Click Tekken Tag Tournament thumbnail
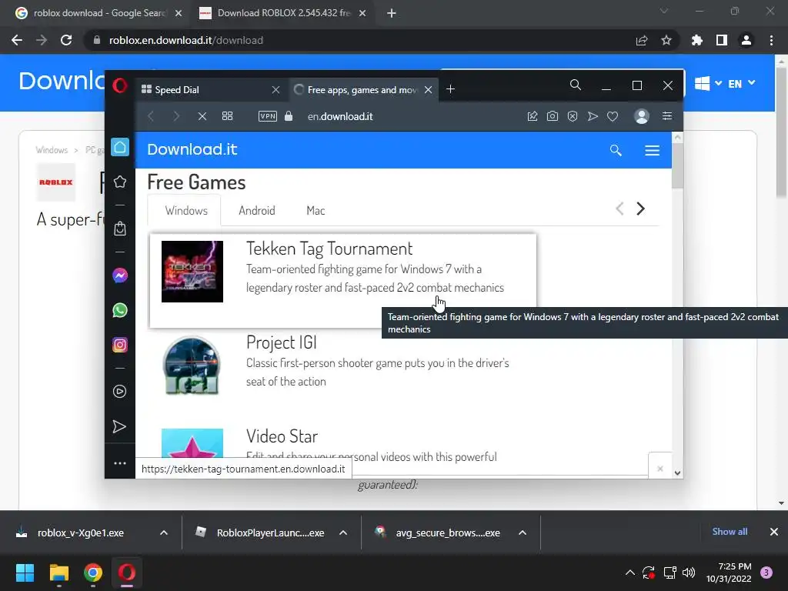 coord(192,272)
